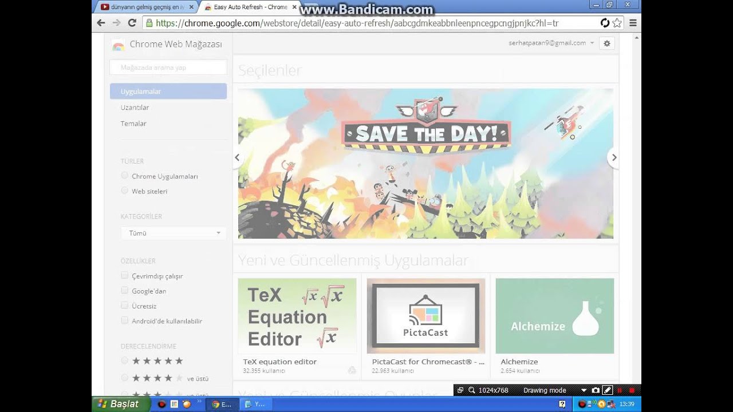Check the Google'dan checkbox

[x=124, y=290]
